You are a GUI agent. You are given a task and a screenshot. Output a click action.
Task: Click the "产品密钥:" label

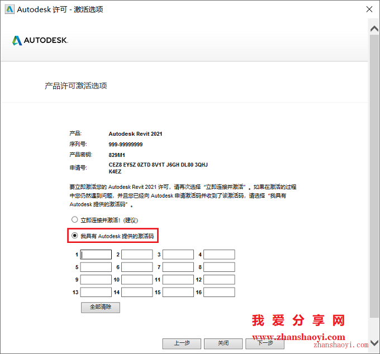[80, 155]
